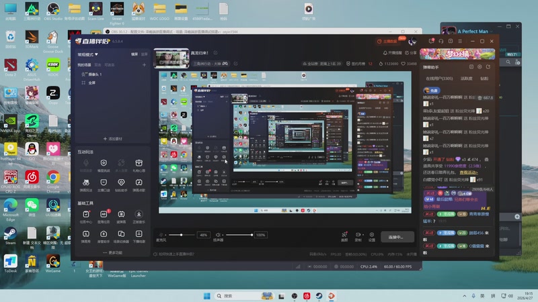The width and height of the screenshot is (538, 302).
Task: Start recording with the 录制 icon
Action: click(358, 234)
